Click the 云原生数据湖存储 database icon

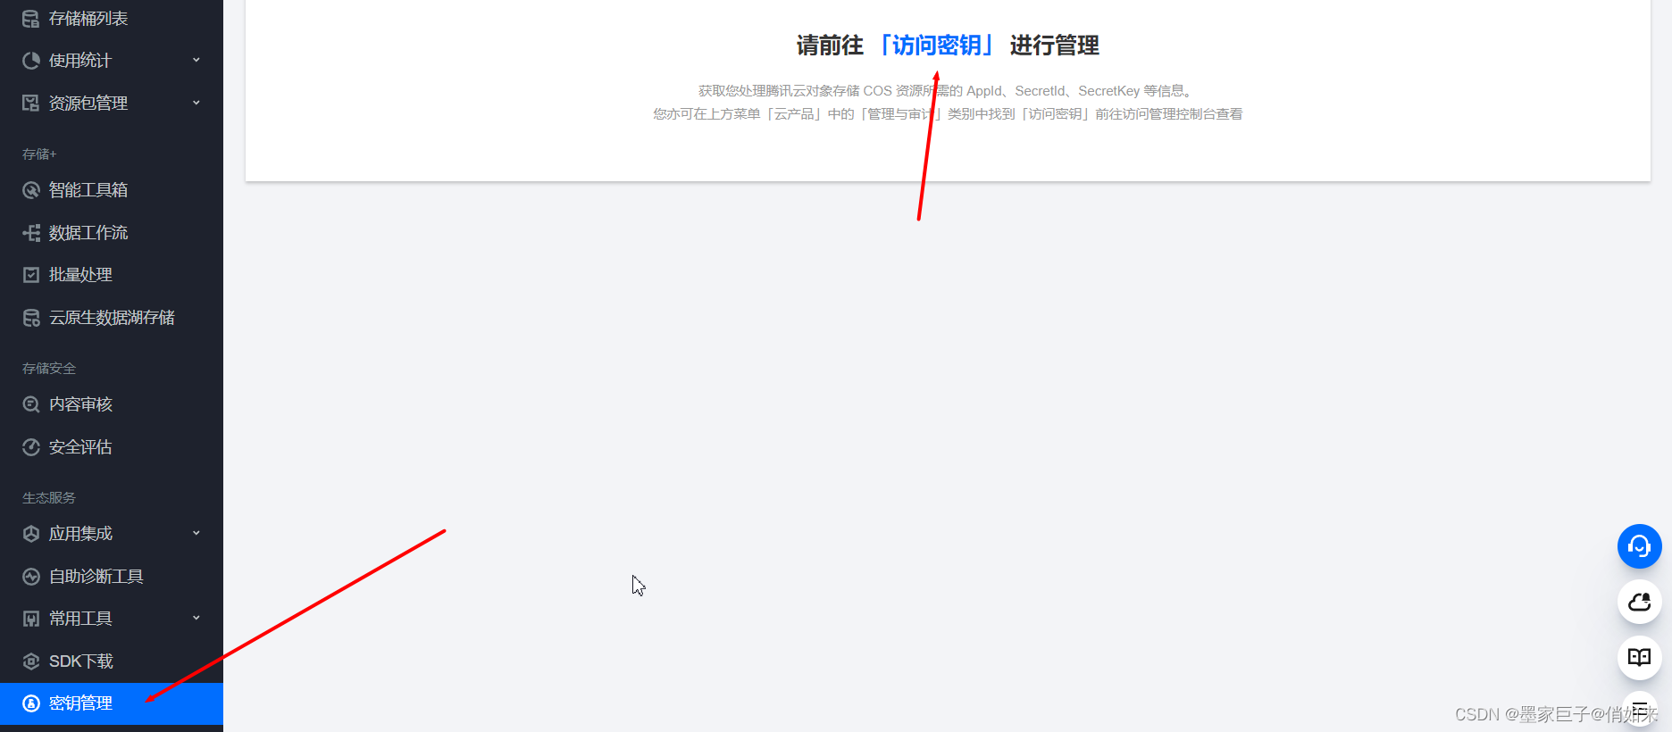pos(30,318)
